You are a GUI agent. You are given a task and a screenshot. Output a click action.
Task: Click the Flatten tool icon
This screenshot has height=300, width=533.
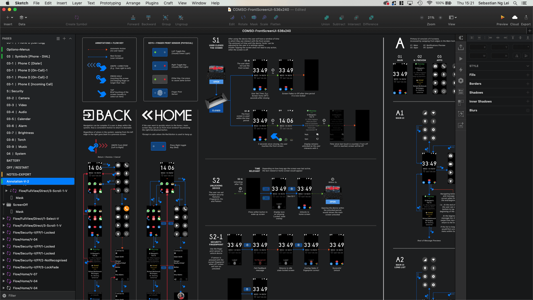click(276, 17)
